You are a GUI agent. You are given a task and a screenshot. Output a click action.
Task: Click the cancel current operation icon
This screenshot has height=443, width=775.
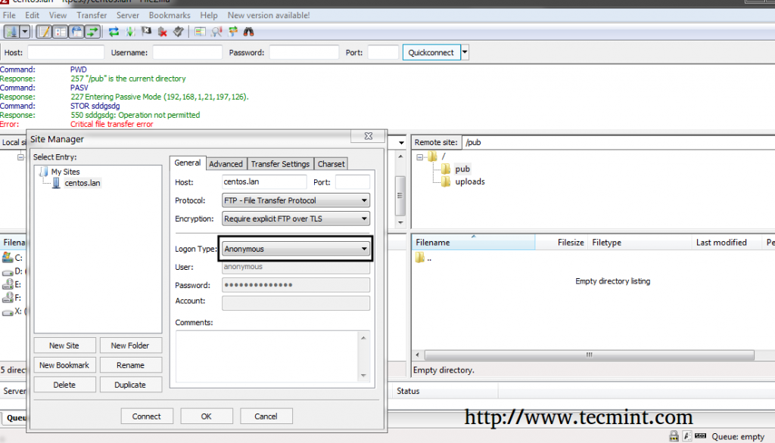click(145, 31)
